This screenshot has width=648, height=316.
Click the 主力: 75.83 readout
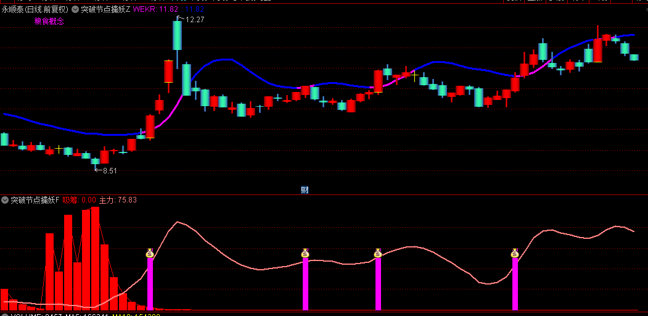click(x=118, y=200)
